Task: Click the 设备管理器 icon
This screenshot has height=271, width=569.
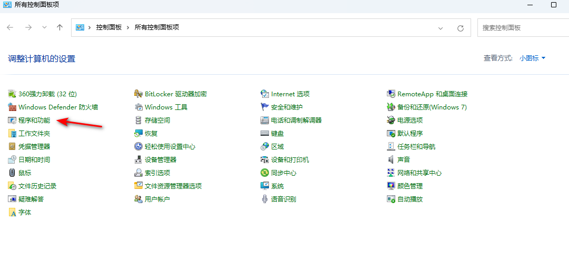Action: [x=138, y=159]
